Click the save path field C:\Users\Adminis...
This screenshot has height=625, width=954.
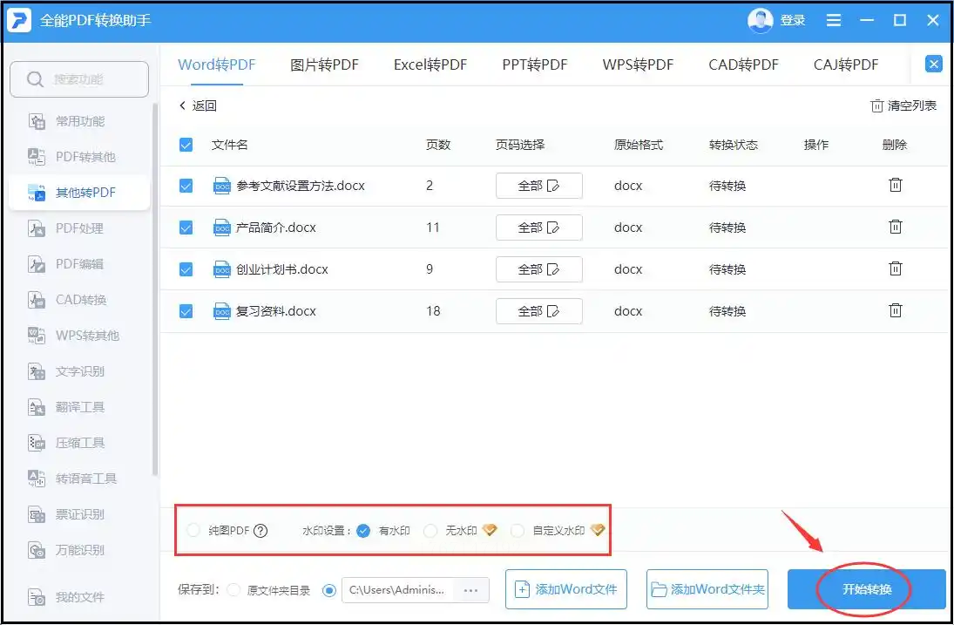click(396, 590)
